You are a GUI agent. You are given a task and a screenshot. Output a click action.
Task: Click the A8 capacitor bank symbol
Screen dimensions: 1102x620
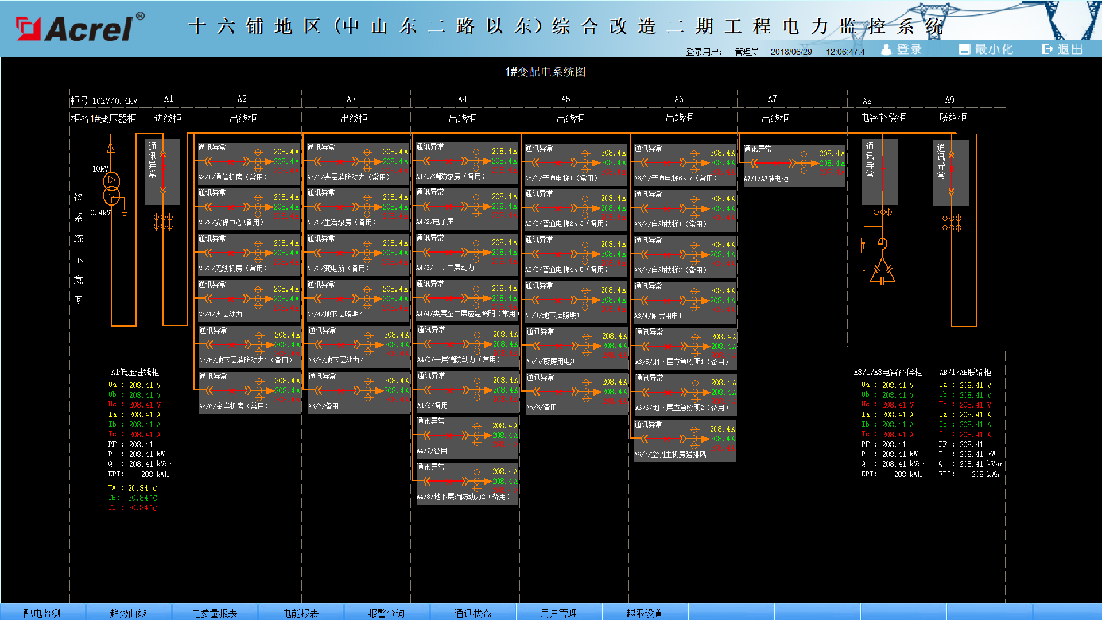tap(882, 272)
